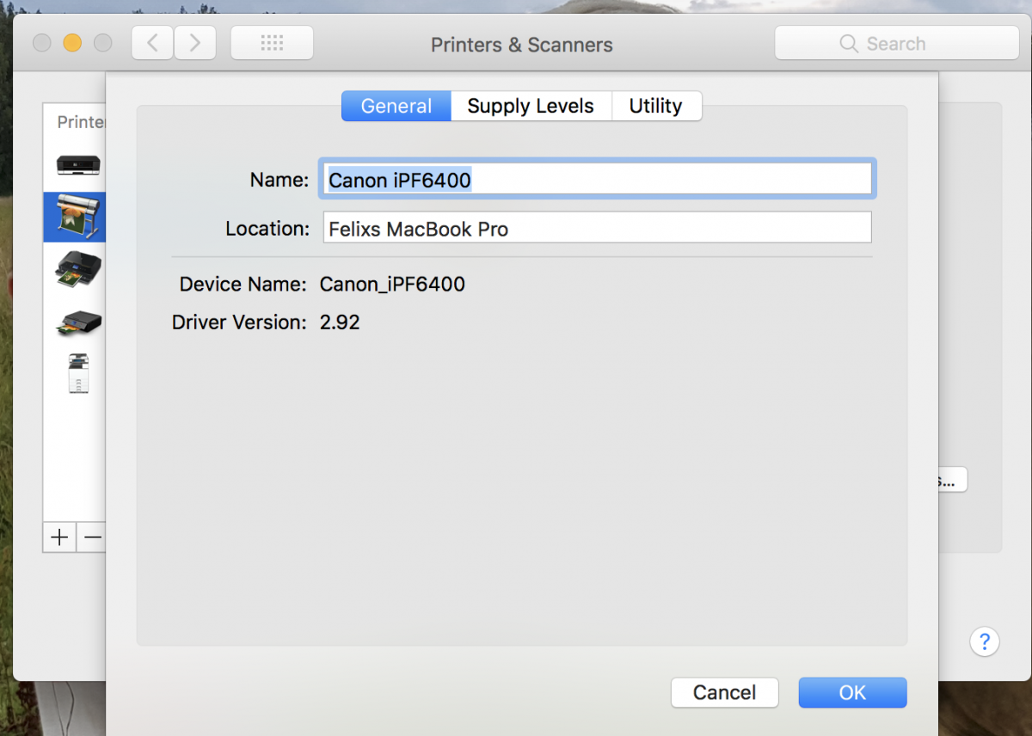Go forward with the right chevron button

[x=195, y=43]
